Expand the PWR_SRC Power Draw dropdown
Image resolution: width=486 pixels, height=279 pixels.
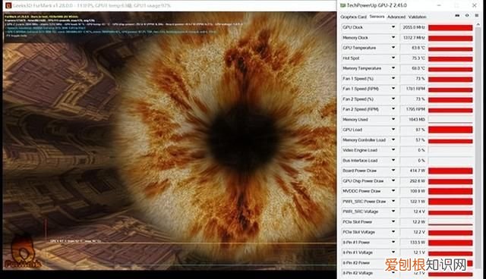[x=393, y=202]
